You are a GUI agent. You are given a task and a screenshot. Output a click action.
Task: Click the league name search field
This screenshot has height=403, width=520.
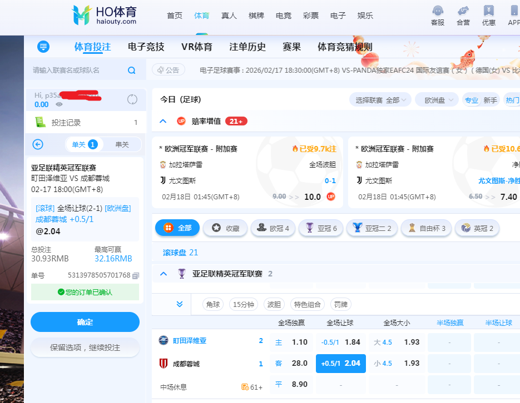78,70
